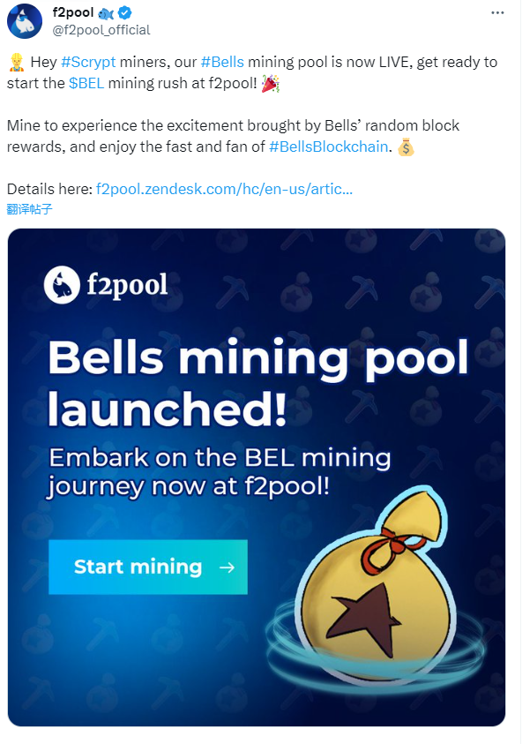Screen dimensions: 530x744
Task: Click the money bag emoji after #BellsBlockchain
Action: tap(405, 147)
